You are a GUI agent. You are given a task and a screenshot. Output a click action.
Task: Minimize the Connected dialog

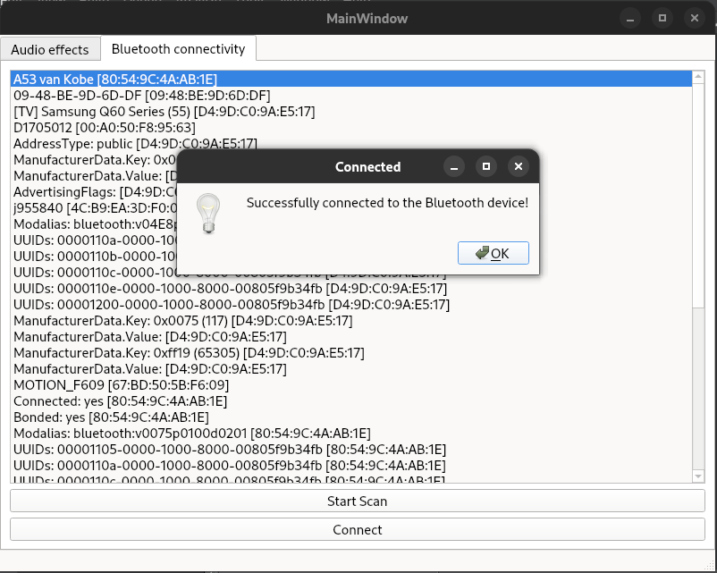pyautogui.click(x=455, y=166)
